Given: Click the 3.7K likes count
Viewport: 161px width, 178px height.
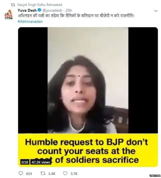Looking at the screenshot, I should 74,174.
